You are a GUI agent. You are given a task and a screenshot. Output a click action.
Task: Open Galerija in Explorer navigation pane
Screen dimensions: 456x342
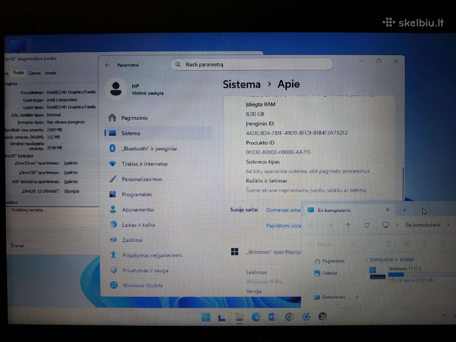point(326,273)
